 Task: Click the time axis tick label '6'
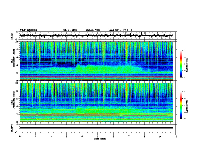click(x=113, y=136)
